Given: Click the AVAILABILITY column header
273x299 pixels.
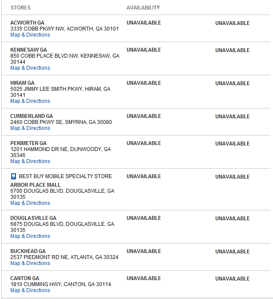Looking at the screenshot, I should tap(143, 8).
